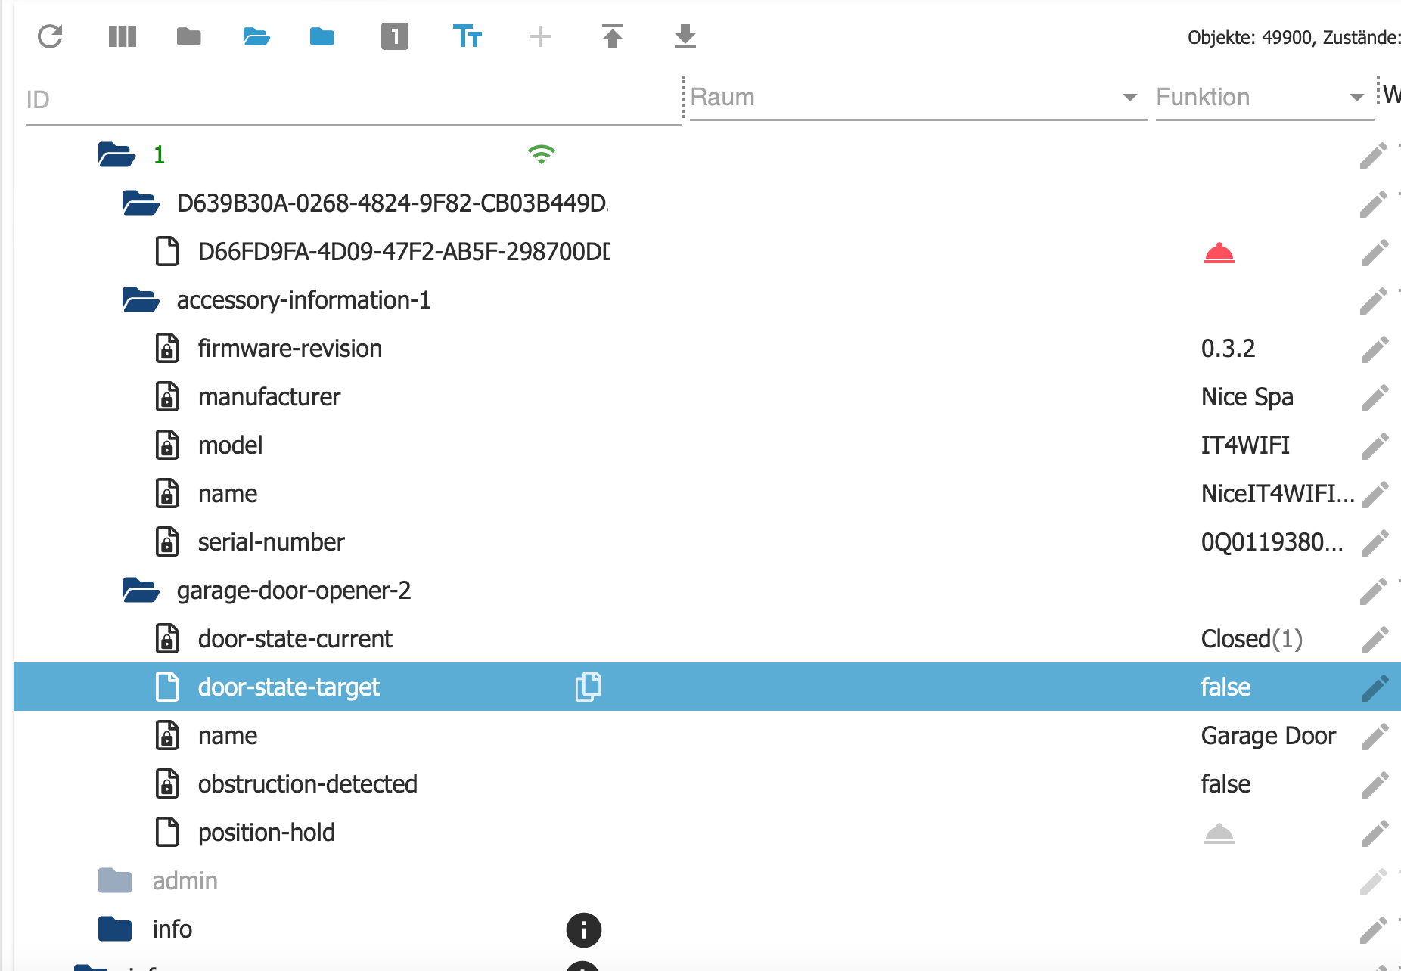Click the blue closed folder icon
The width and height of the screenshot is (1401, 971).
(322, 36)
